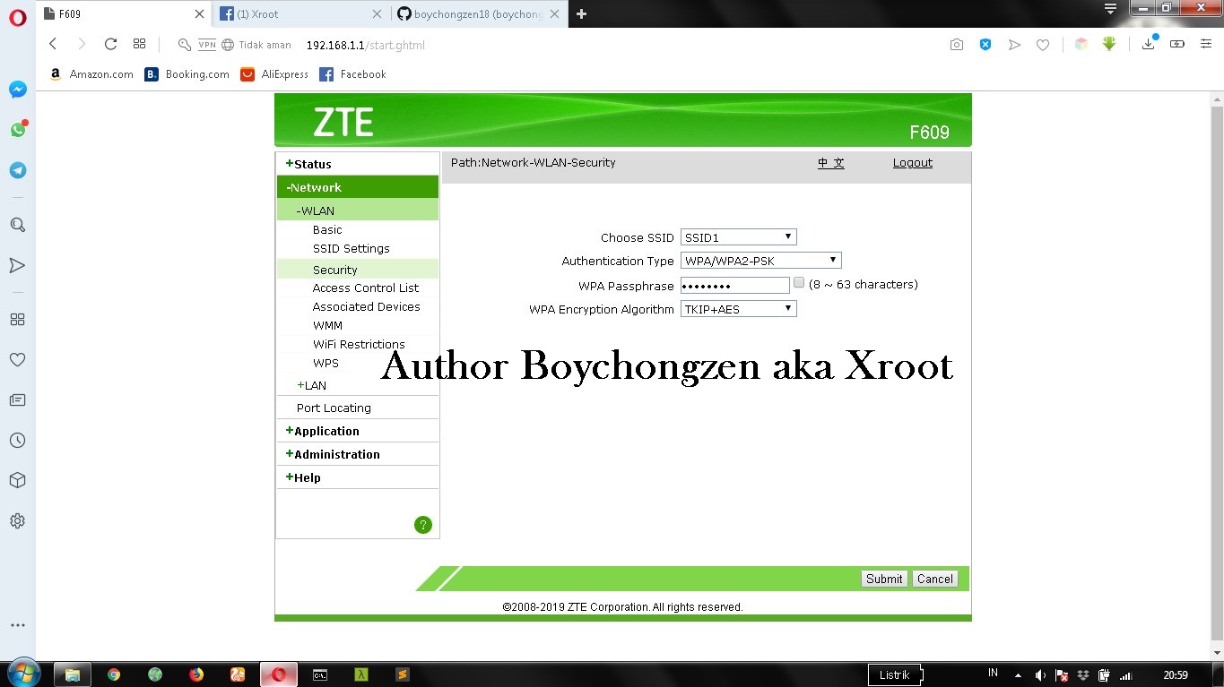Open SSID Settings page
Image resolution: width=1224 pixels, height=687 pixels.
tap(352, 248)
